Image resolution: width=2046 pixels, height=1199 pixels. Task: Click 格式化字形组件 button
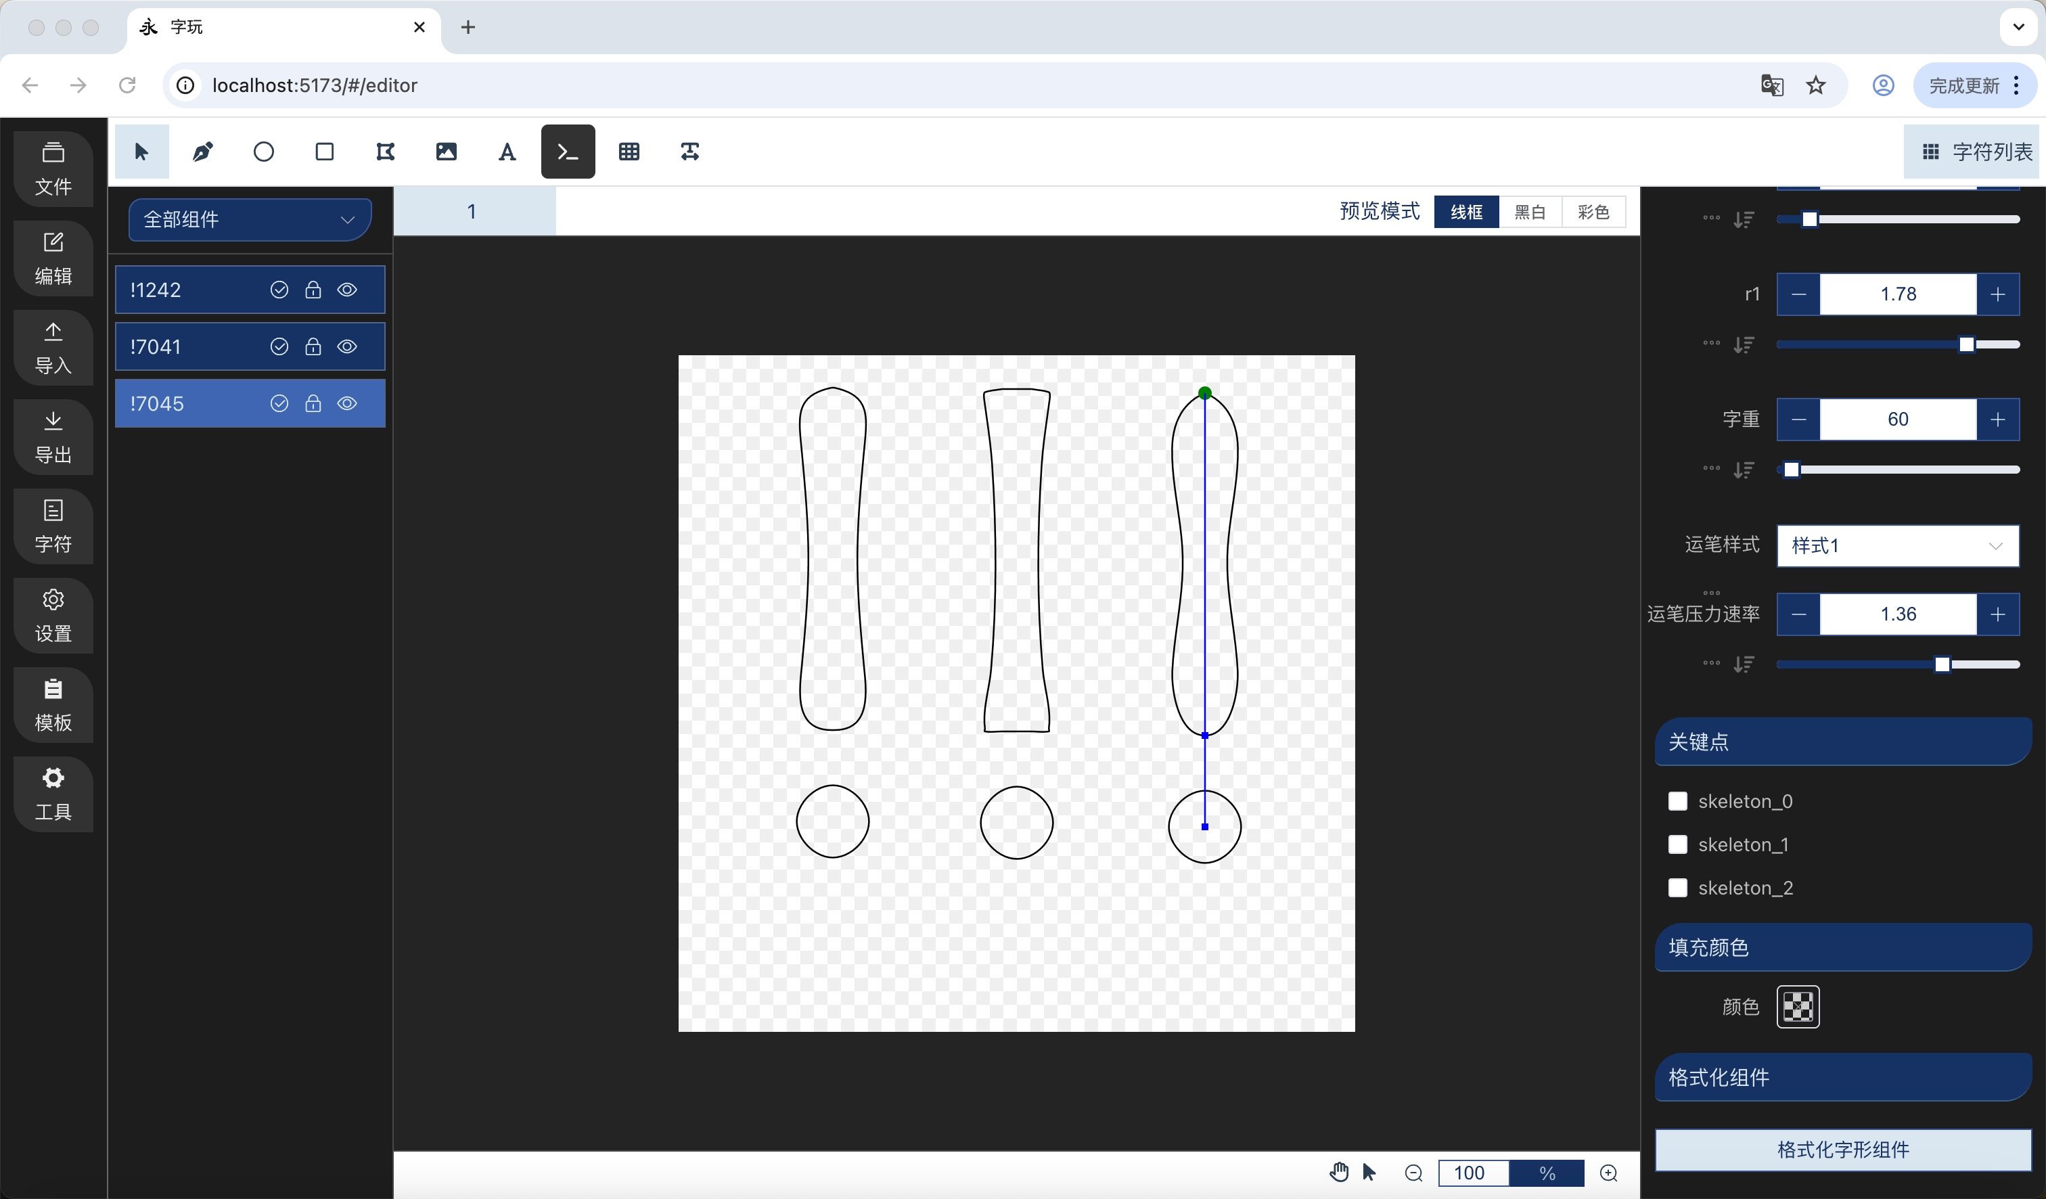[1842, 1150]
